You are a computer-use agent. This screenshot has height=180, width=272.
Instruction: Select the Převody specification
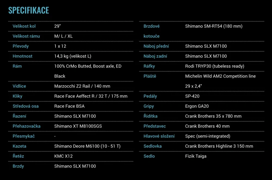pyautogui.click(x=21, y=46)
